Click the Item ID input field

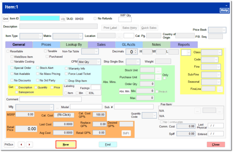click(40, 18)
